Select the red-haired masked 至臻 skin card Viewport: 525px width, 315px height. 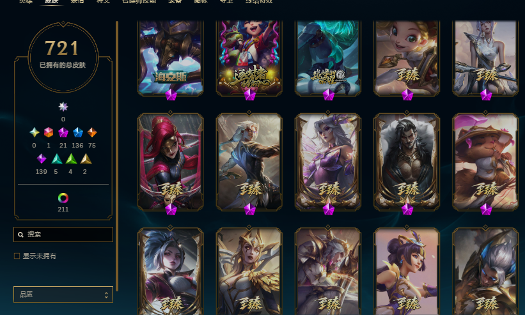pyautogui.click(x=171, y=162)
